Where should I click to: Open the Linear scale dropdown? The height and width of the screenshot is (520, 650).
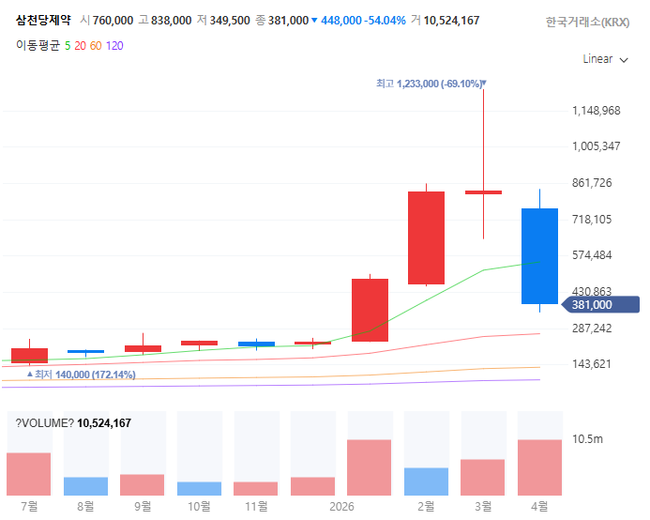(605, 59)
